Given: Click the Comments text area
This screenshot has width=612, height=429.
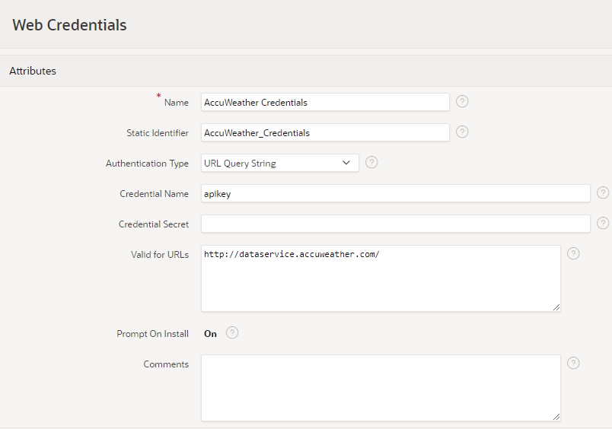Looking at the screenshot, I should tap(381, 388).
